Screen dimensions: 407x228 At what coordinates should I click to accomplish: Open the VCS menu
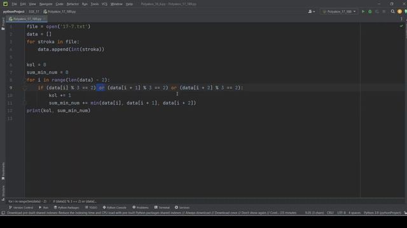pos(104,4)
